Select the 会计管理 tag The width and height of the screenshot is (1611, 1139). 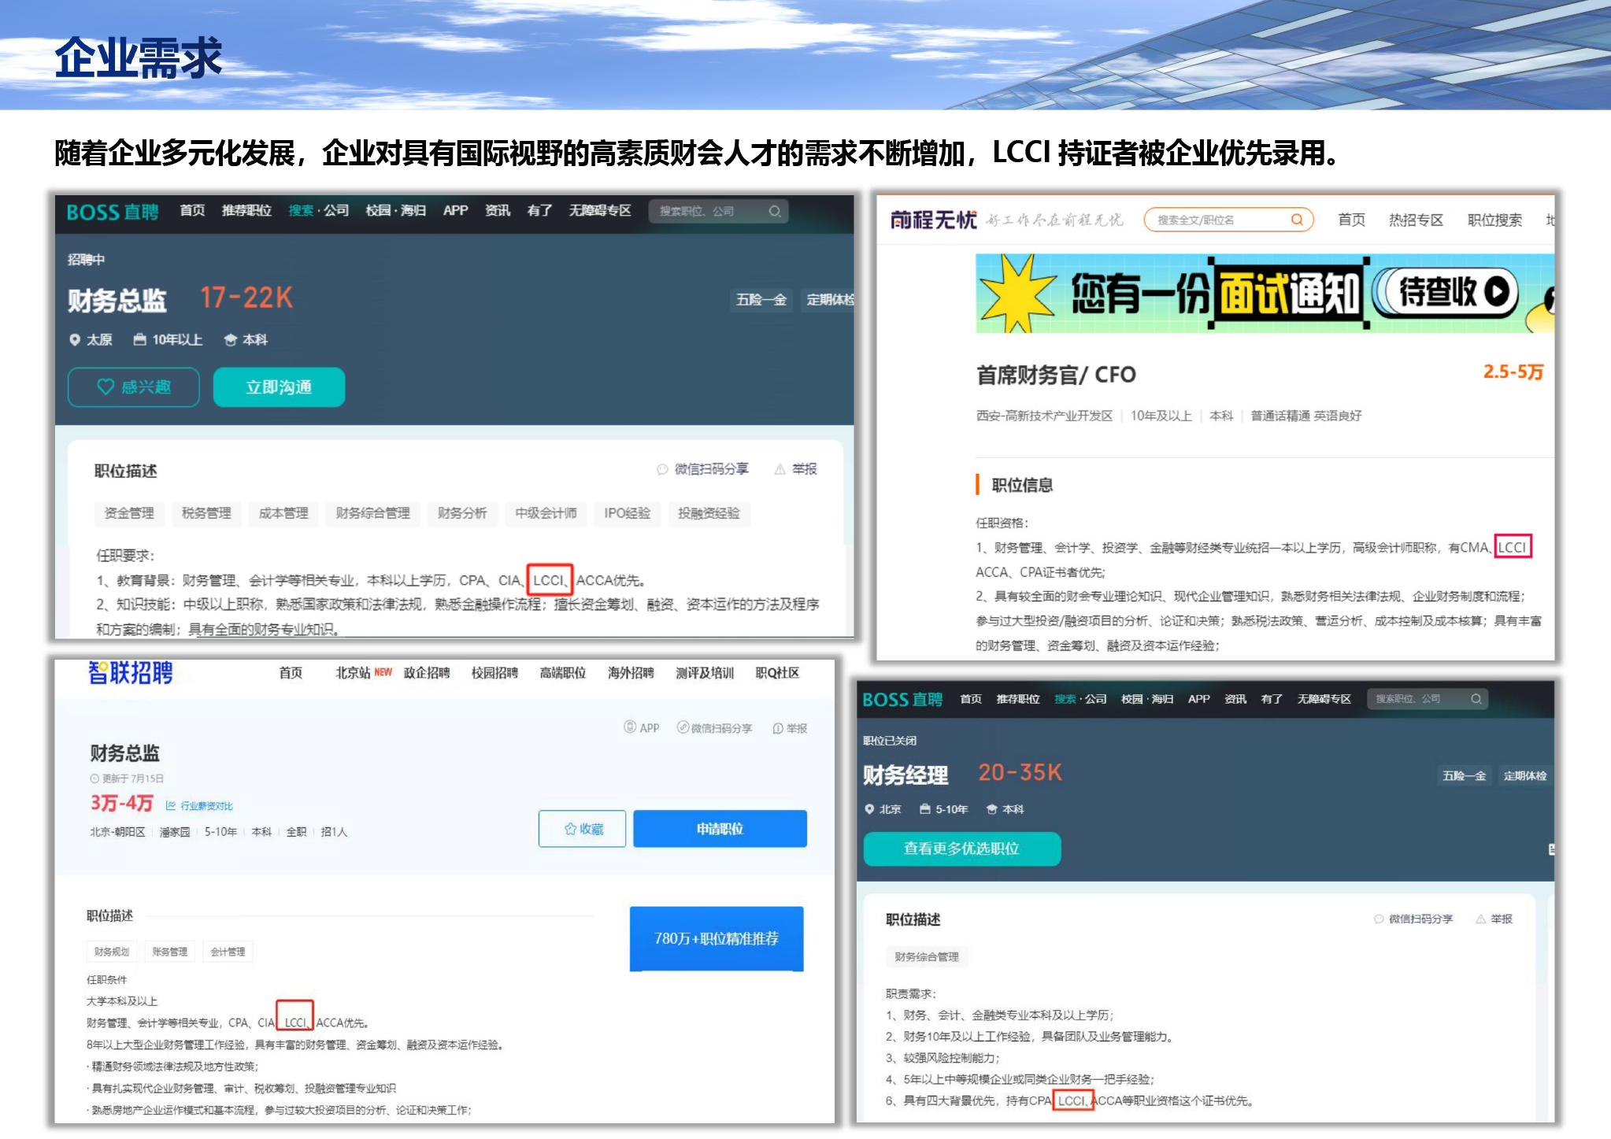point(228,952)
